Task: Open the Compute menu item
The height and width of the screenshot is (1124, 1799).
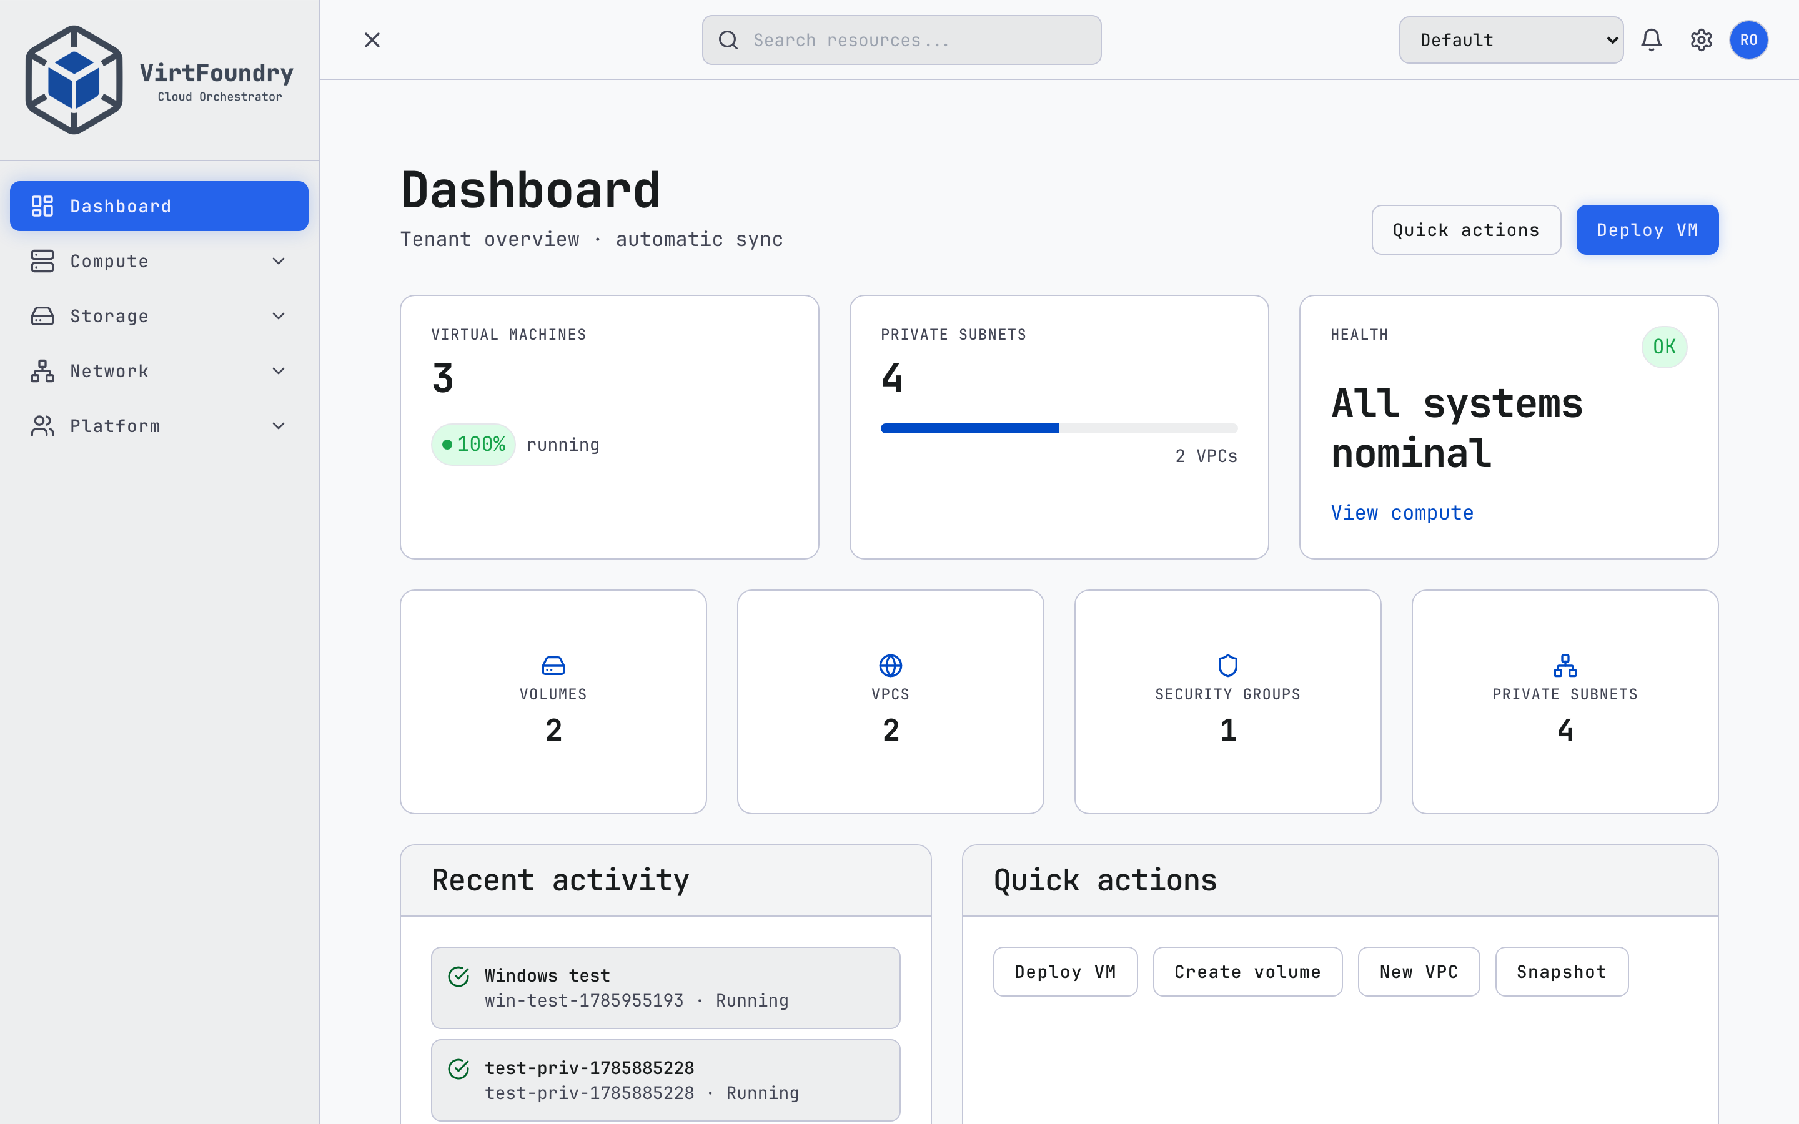Action: [159, 261]
